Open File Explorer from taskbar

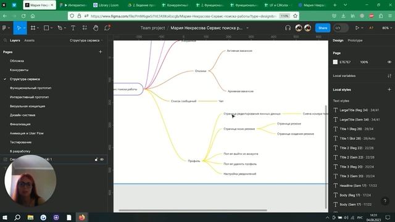point(30,217)
